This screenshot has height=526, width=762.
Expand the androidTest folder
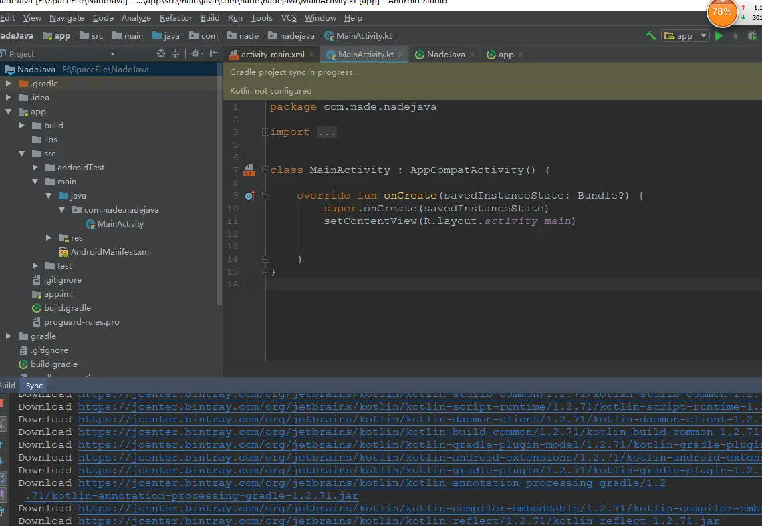click(35, 167)
